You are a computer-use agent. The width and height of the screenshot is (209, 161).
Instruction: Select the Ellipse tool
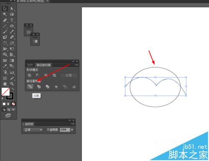click(x=12, y=26)
